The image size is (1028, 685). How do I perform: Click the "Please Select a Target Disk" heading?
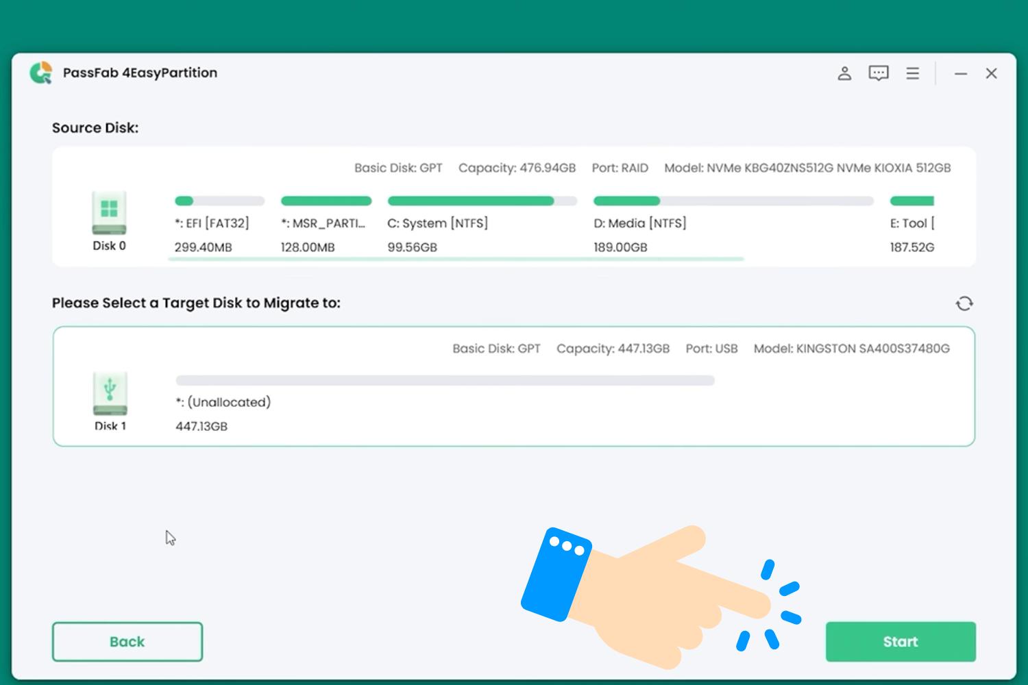(x=197, y=303)
